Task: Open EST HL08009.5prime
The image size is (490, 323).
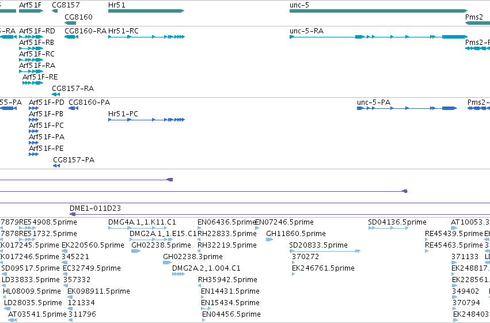Action: [32, 291]
